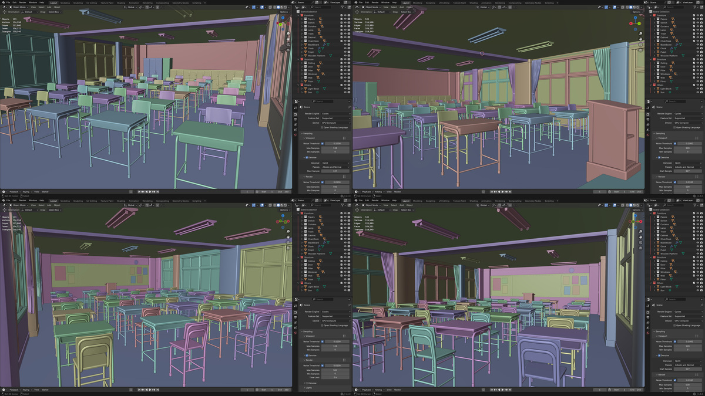Uncheck the Structure collection checkbox in the top-right window
Image resolution: width=705 pixels, height=396 pixels.
click(694, 59)
